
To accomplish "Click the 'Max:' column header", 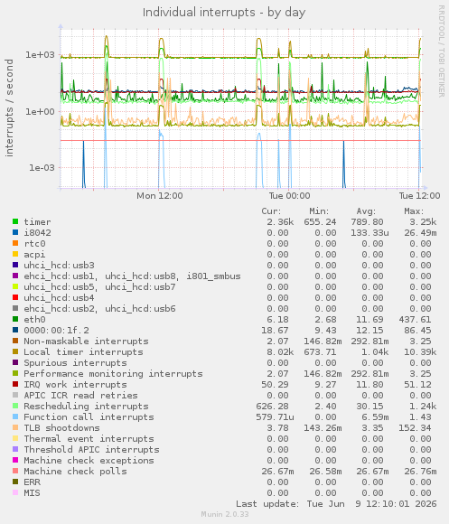I will coord(414,211).
